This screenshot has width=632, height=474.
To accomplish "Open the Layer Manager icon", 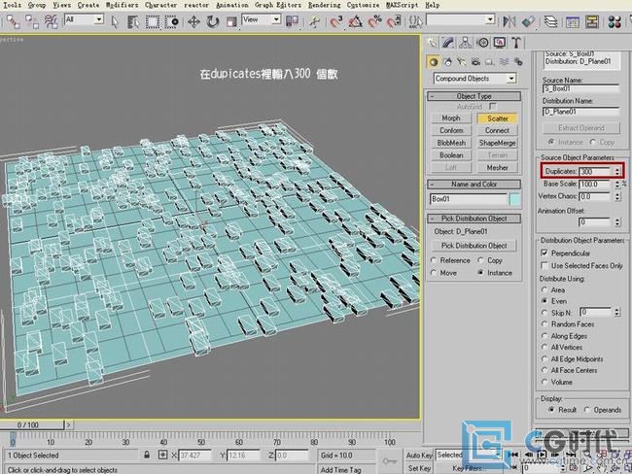I will coord(550,21).
